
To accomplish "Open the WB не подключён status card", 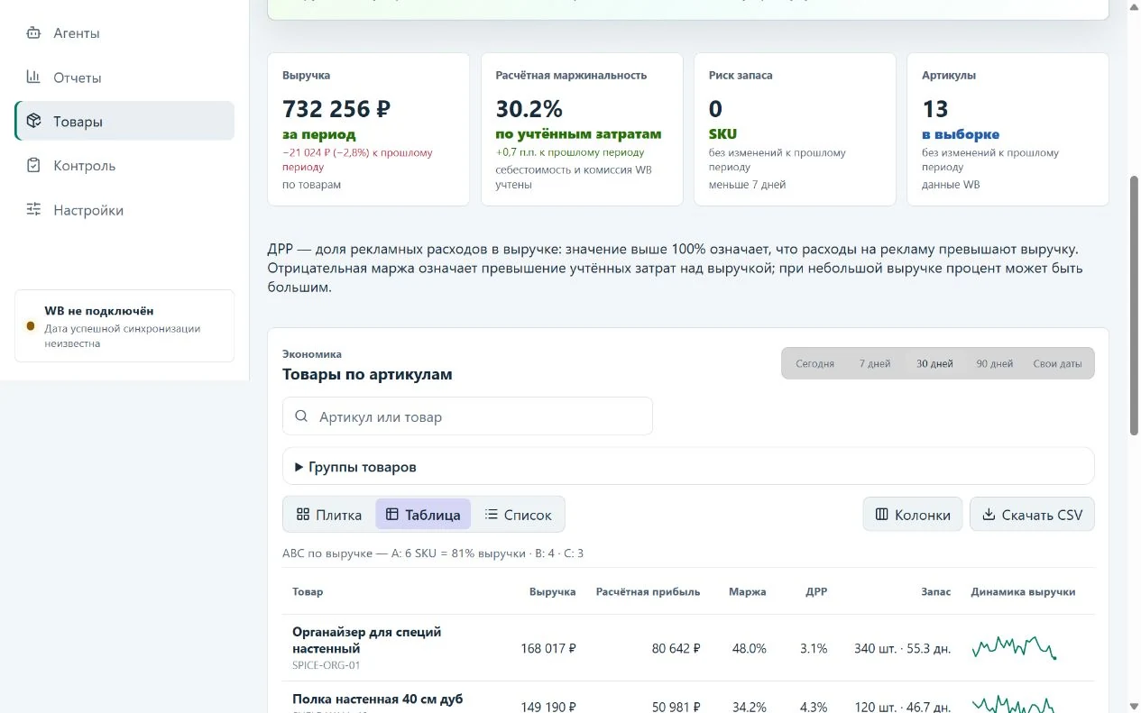I will point(124,326).
